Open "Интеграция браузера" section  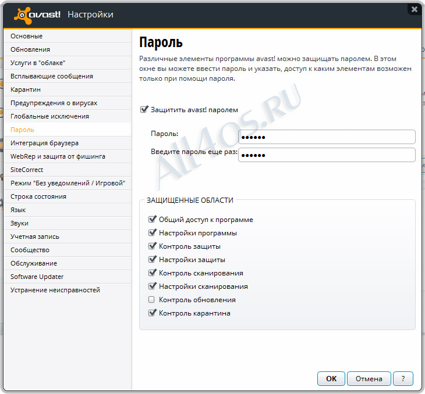[68, 143]
